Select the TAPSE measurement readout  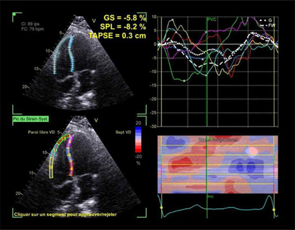tap(118, 35)
